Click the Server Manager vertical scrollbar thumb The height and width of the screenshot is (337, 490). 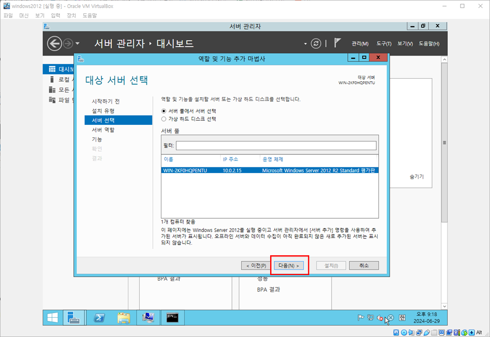click(444, 143)
